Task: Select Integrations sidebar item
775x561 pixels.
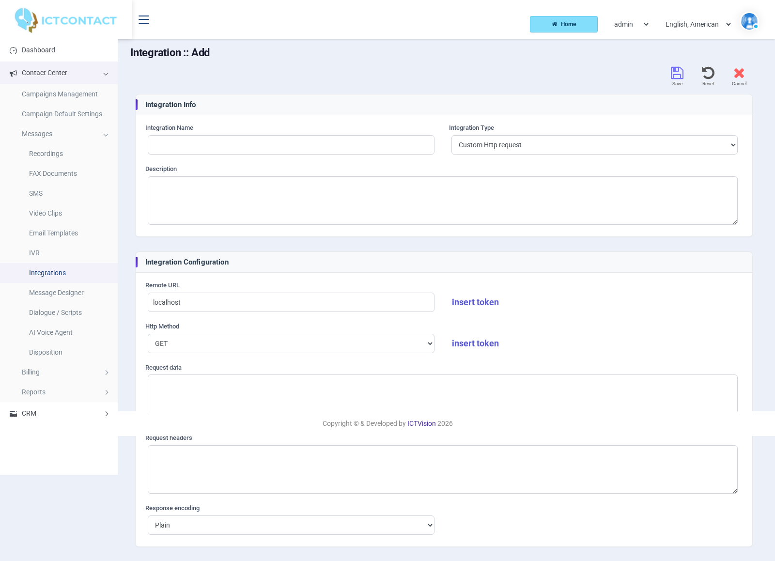Action: [59, 273]
